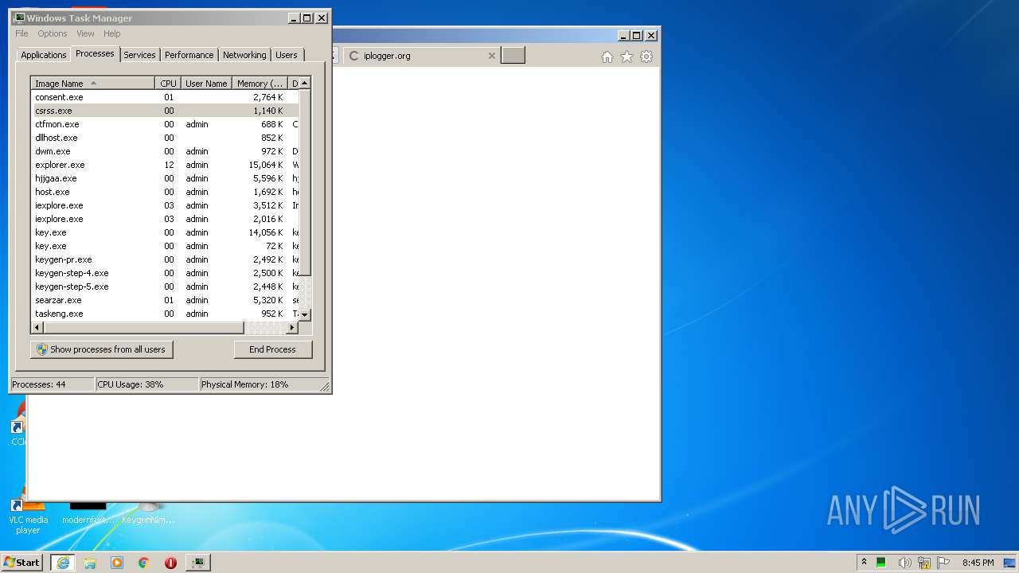Click the Task Manager title bar icon
The height and width of the screenshot is (573, 1019).
pyautogui.click(x=19, y=18)
